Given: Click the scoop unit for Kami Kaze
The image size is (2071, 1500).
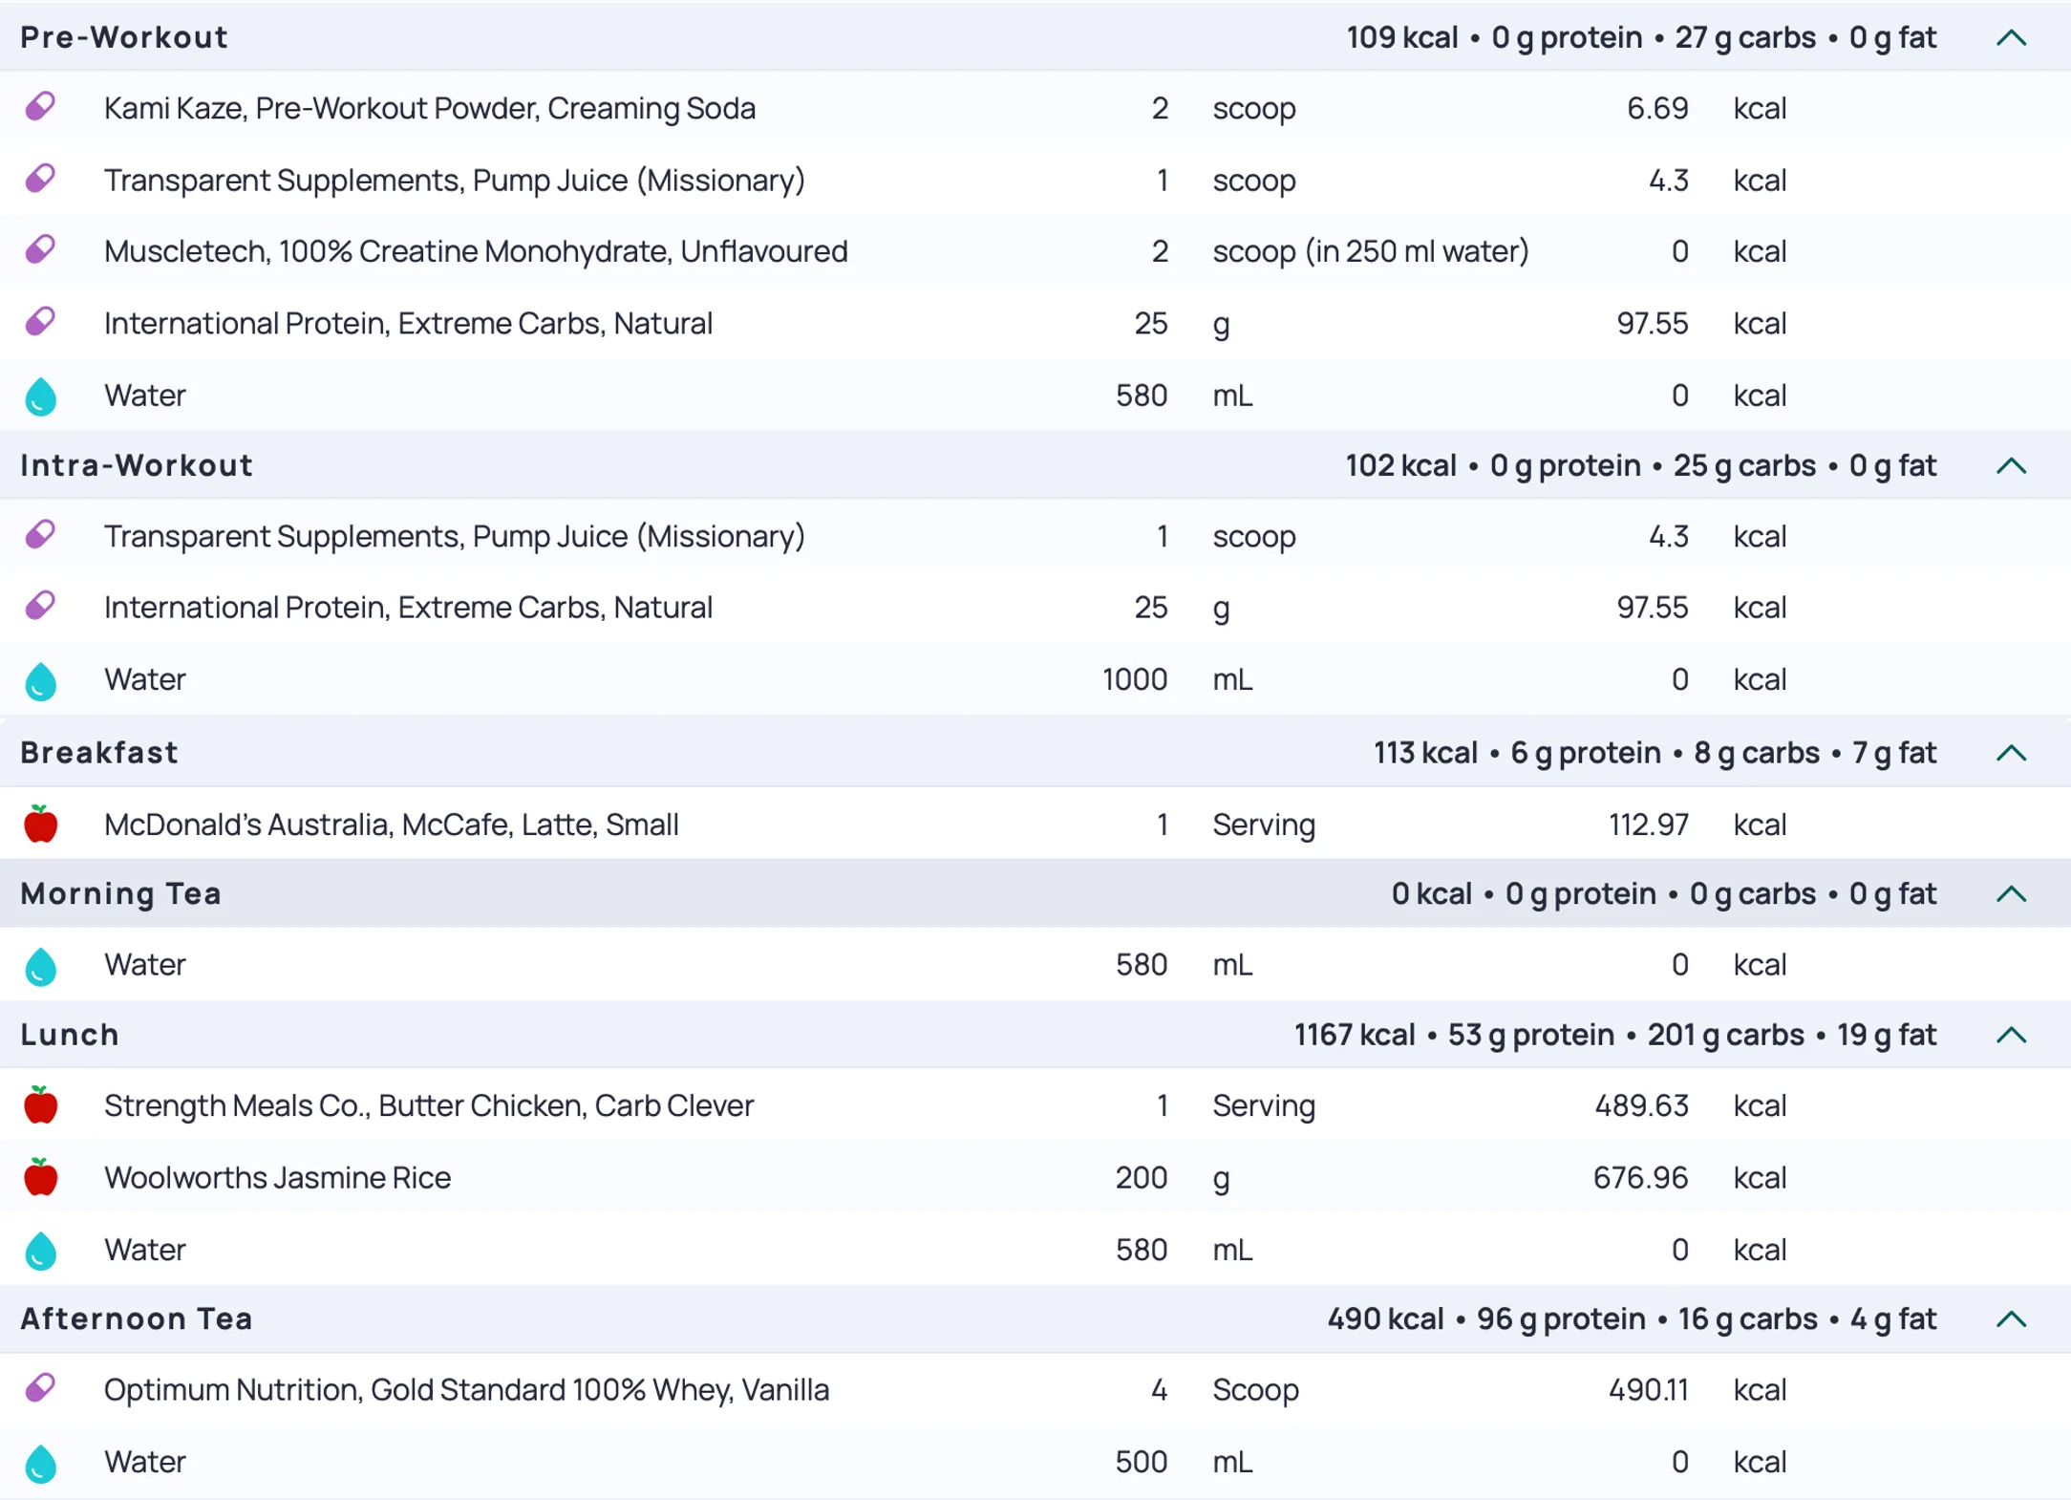Looking at the screenshot, I should coord(1253,108).
